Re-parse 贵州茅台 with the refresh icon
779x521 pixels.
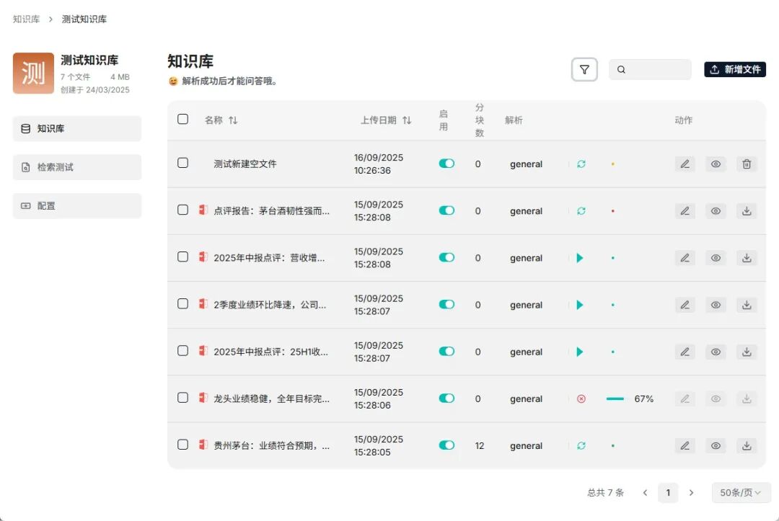[x=581, y=445]
